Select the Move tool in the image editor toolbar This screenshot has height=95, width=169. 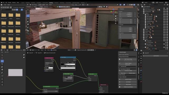(2, 61)
